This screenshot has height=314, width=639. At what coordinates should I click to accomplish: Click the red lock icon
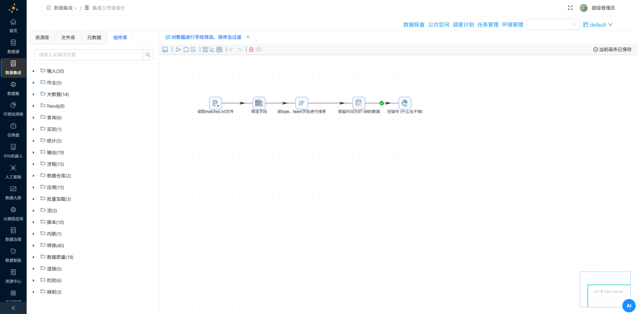[x=251, y=49]
